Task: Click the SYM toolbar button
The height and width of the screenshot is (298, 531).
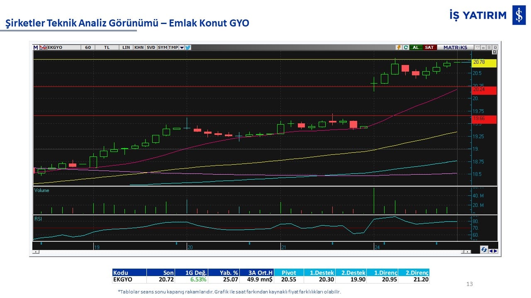Action: pyautogui.click(x=162, y=48)
